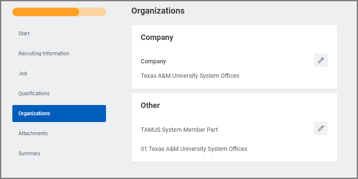
Task: Select the Texas A&M University System Offices company value
Action: [190, 76]
